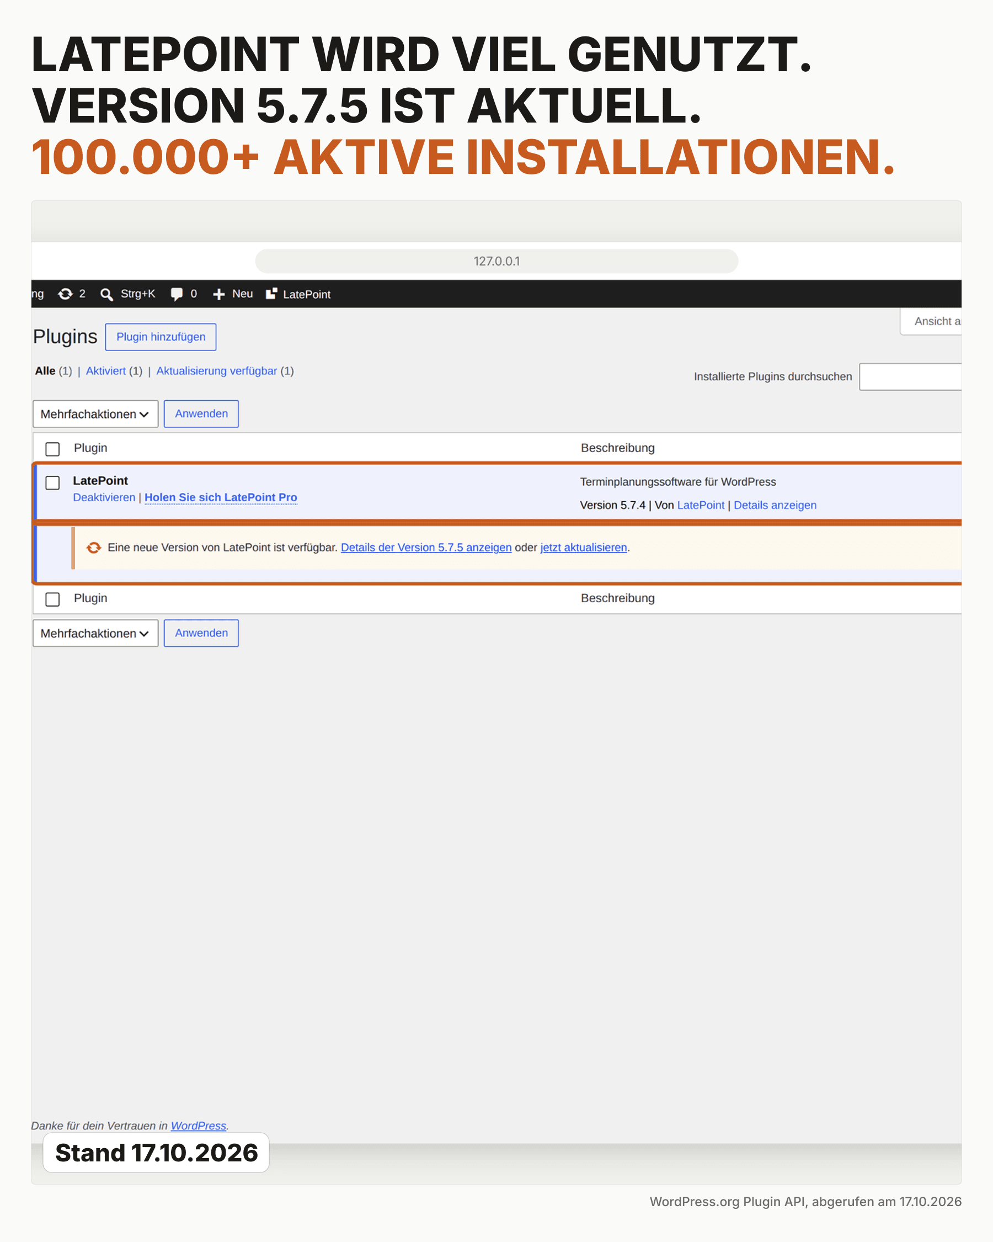Click the LatePoint plugin name
The width and height of the screenshot is (993, 1242).
click(100, 480)
